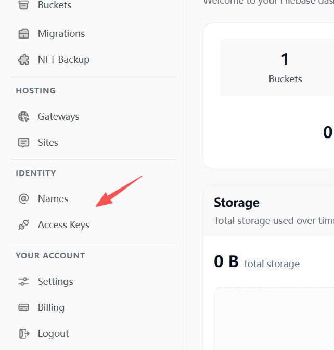Click the NFT Backup puzzle icon

click(x=23, y=60)
